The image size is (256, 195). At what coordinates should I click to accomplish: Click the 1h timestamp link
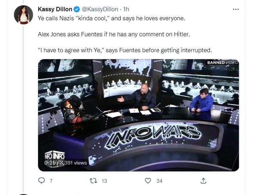[126, 9]
